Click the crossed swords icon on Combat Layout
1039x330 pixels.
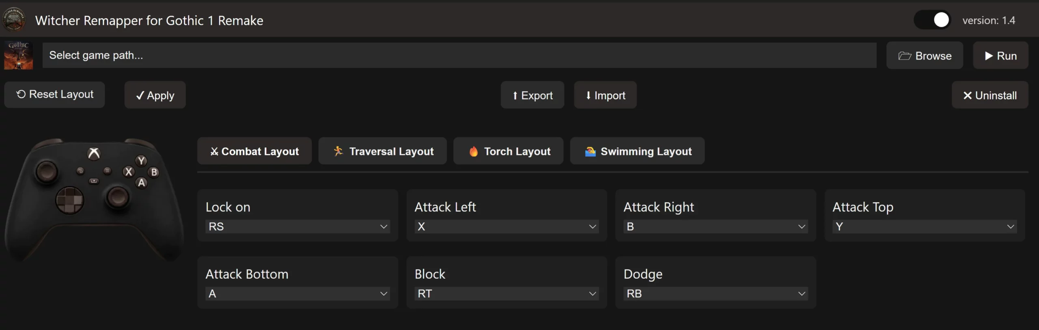214,151
